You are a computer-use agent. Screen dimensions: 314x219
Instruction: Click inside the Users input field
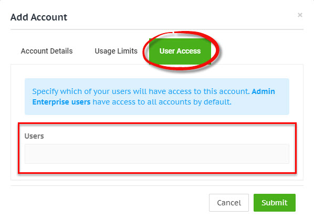click(x=157, y=154)
